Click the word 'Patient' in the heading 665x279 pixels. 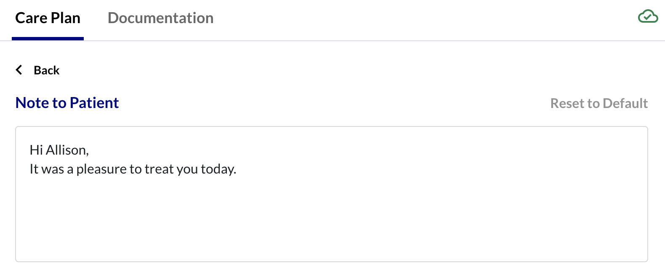pos(94,103)
